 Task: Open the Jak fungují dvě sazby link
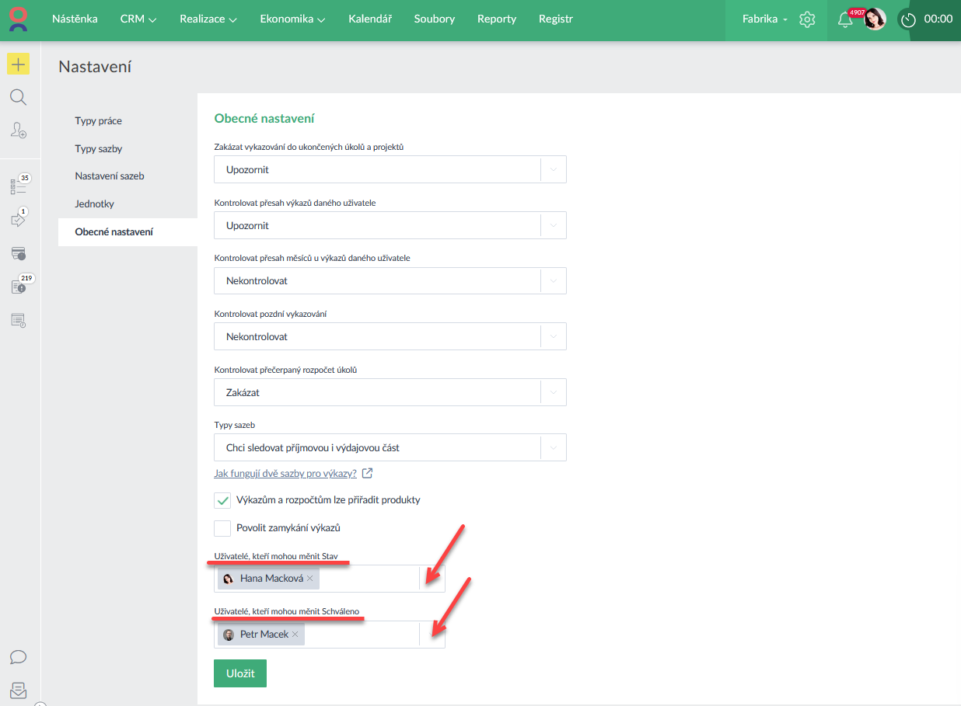pos(285,473)
